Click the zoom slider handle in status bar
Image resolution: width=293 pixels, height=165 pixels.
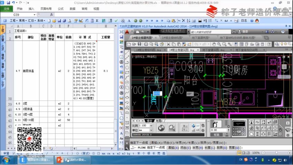click(276, 153)
